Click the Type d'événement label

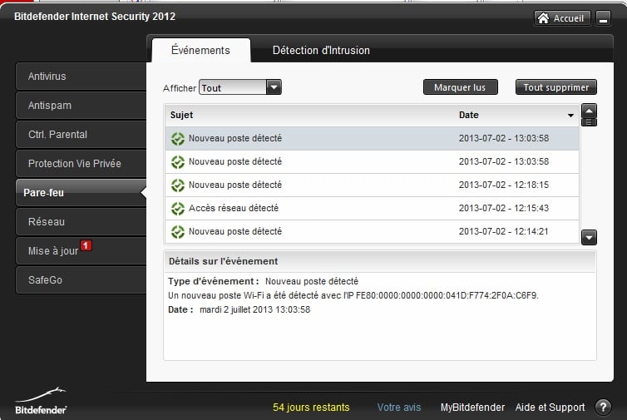pos(213,281)
